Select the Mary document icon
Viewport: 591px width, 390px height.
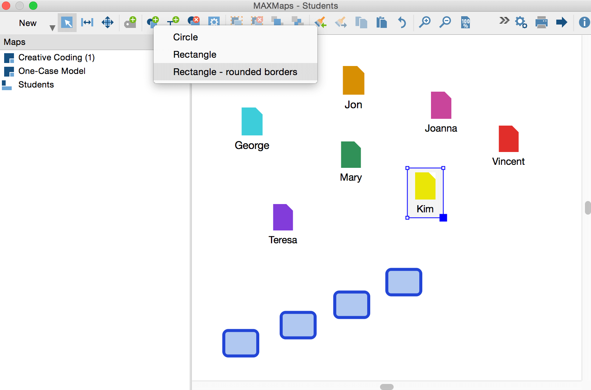(351, 155)
